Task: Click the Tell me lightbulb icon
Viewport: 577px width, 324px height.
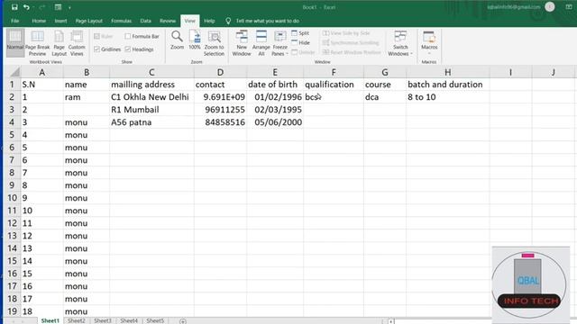Action: 228,21
